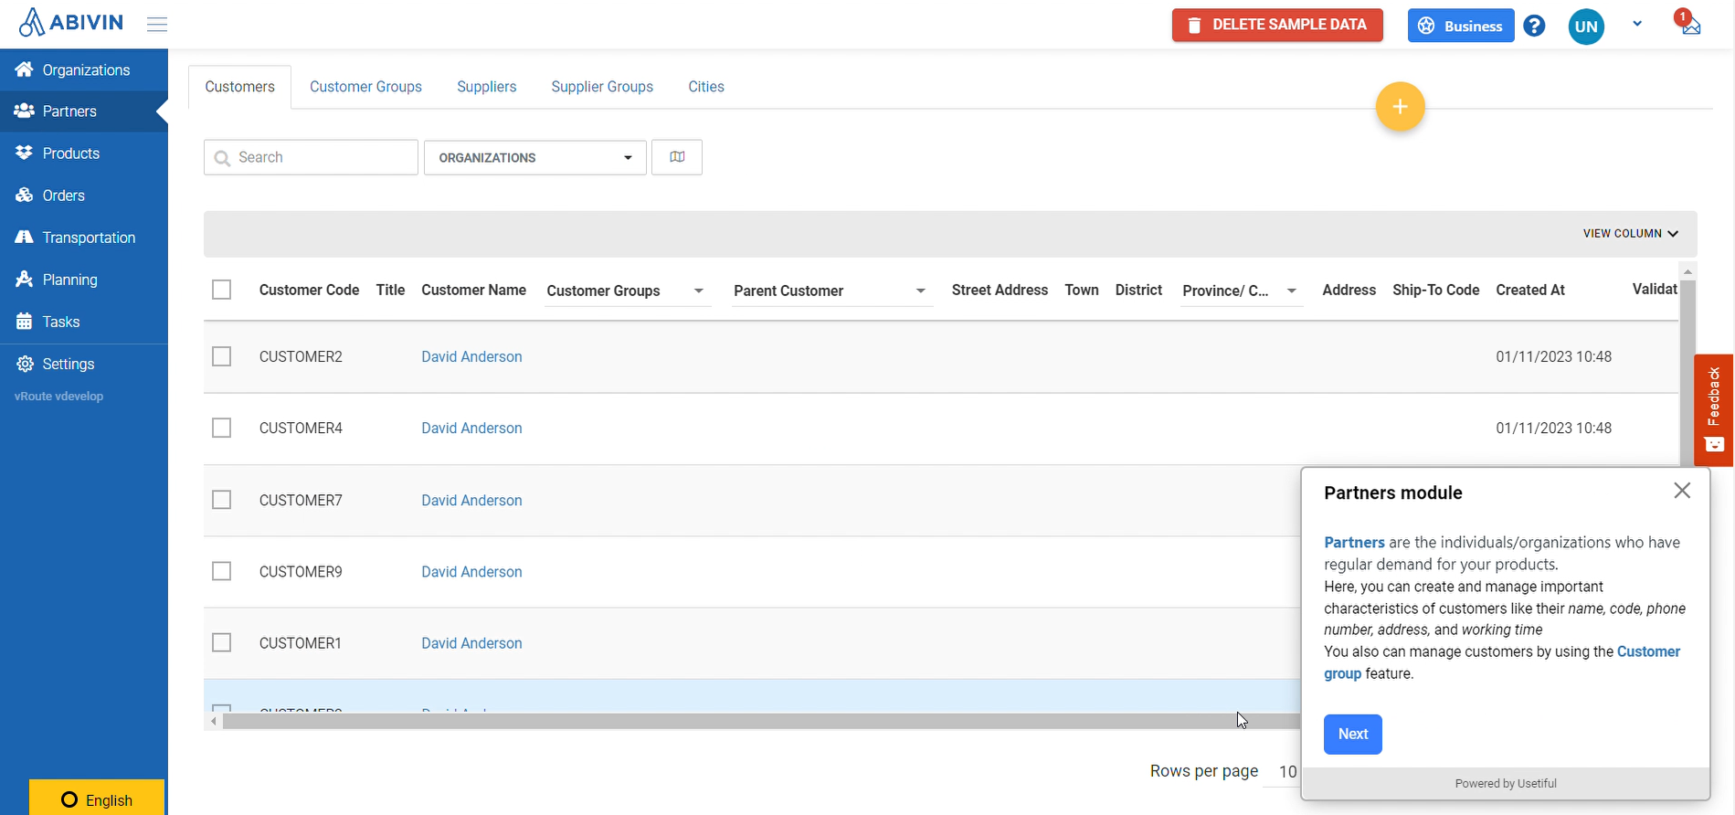Screen dimensions: 1735x815
Task: Click Next in Partners module popup
Action: coord(1352,735)
